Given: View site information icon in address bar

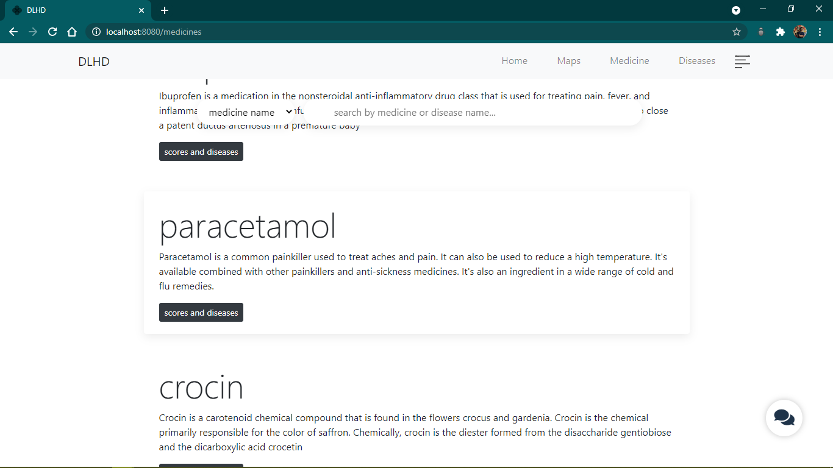Looking at the screenshot, I should point(96,32).
